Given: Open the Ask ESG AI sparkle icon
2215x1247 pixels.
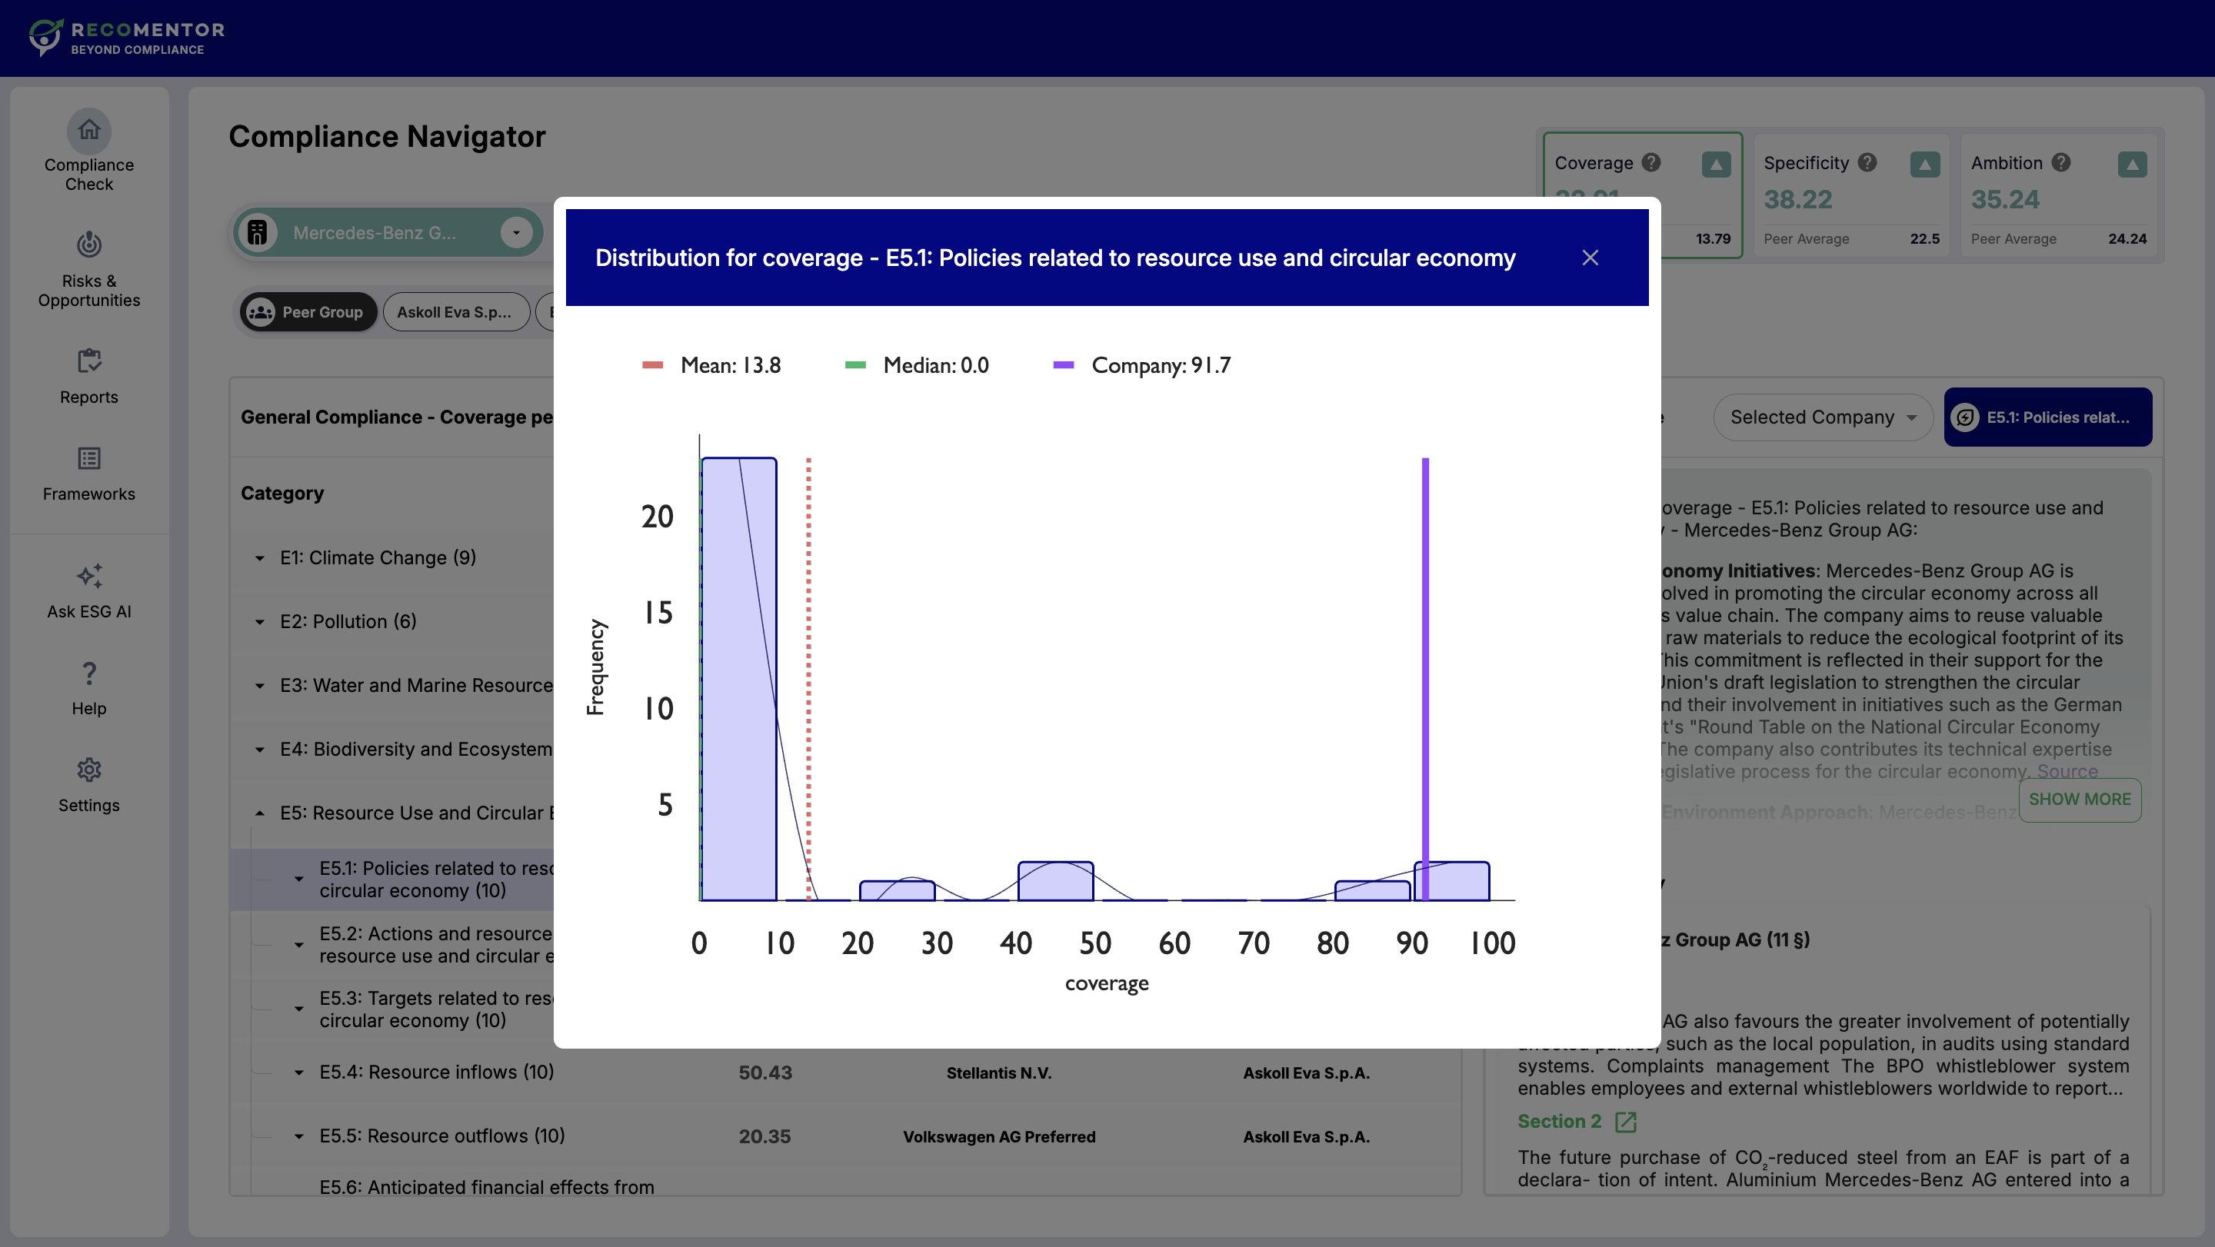Looking at the screenshot, I should pyautogui.click(x=88, y=577).
